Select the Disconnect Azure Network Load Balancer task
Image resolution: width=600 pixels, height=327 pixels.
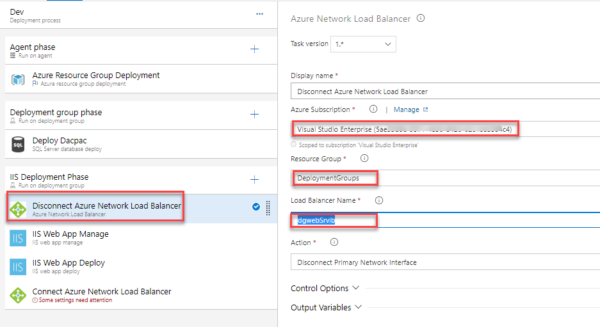pos(142,209)
